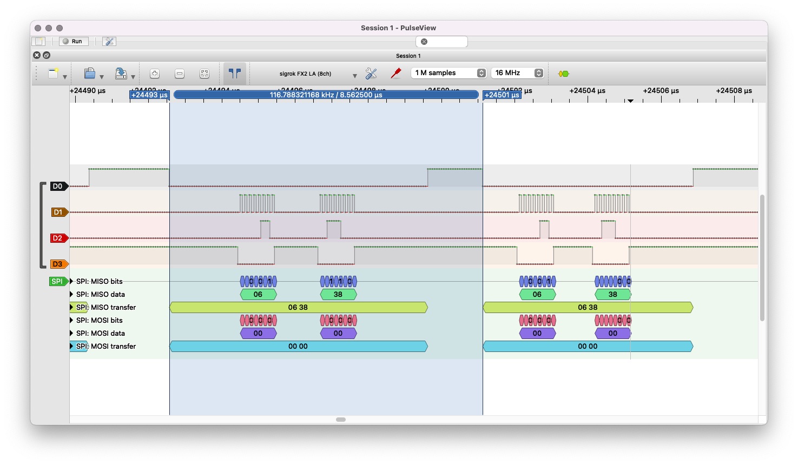
Task: Click the D2 channel label
Action: point(59,238)
